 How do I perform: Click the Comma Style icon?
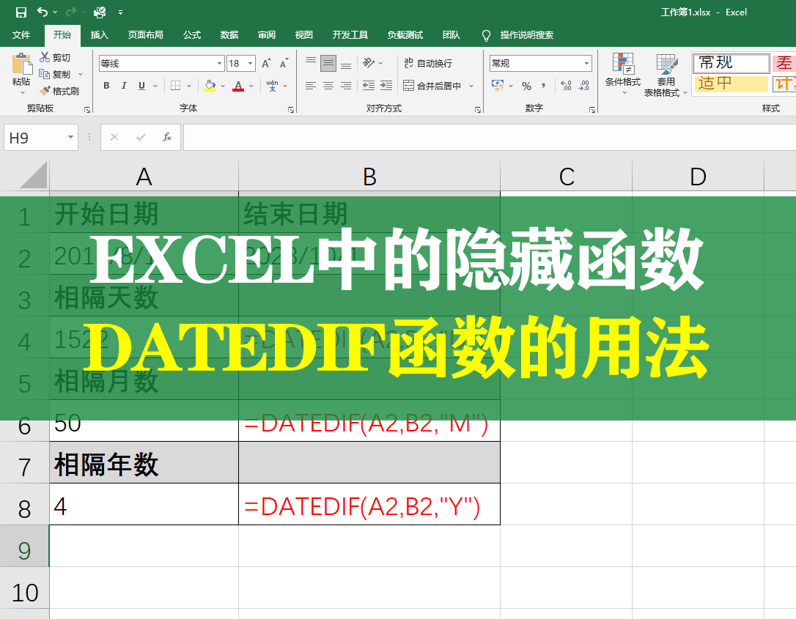pyautogui.click(x=544, y=85)
